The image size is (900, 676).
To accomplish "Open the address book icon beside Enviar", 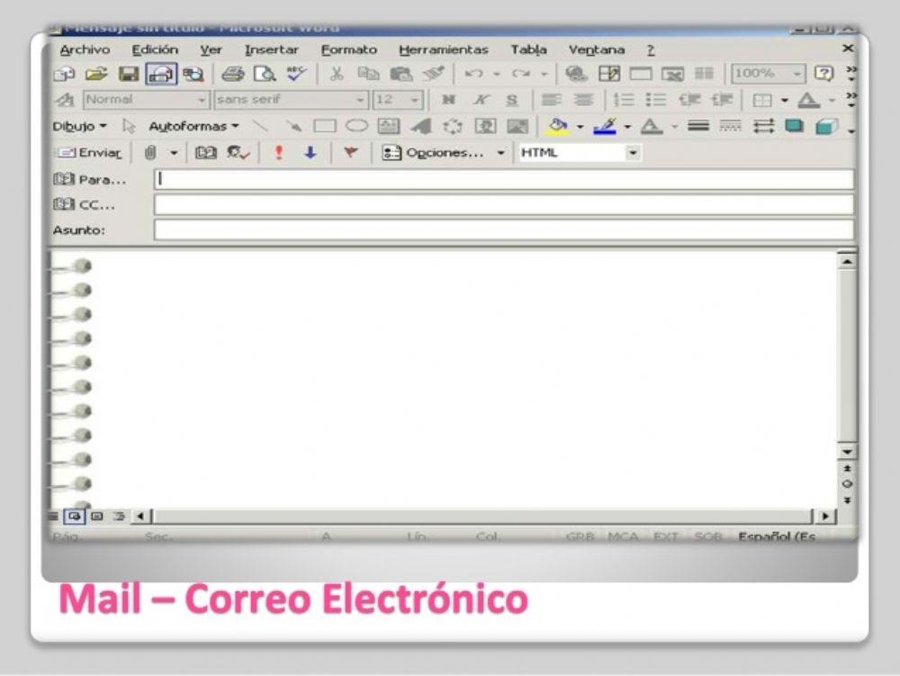I will (x=207, y=152).
